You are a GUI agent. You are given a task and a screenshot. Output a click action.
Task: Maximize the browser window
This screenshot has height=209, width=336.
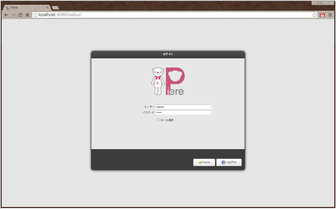(x=321, y=3)
